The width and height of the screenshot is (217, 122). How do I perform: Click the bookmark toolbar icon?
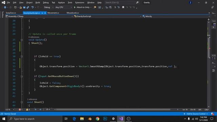click(123, 7)
